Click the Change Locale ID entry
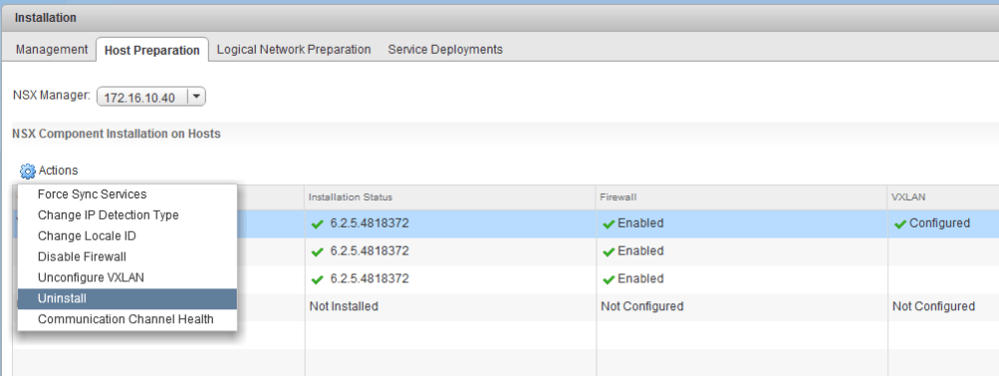This screenshot has width=999, height=376. click(x=128, y=236)
